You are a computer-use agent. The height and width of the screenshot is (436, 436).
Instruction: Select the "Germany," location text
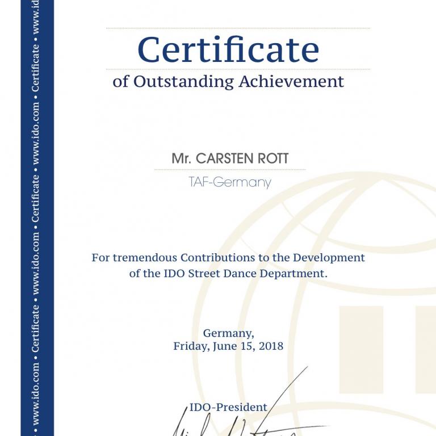pos(228,333)
